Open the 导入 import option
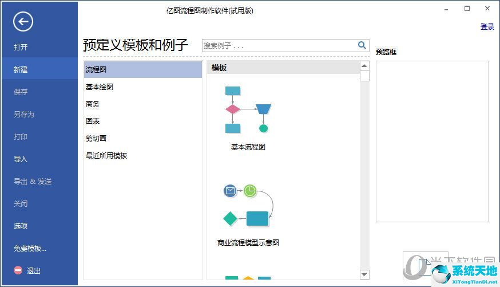Image resolution: width=500 pixels, height=287 pixels. (21, 159)
